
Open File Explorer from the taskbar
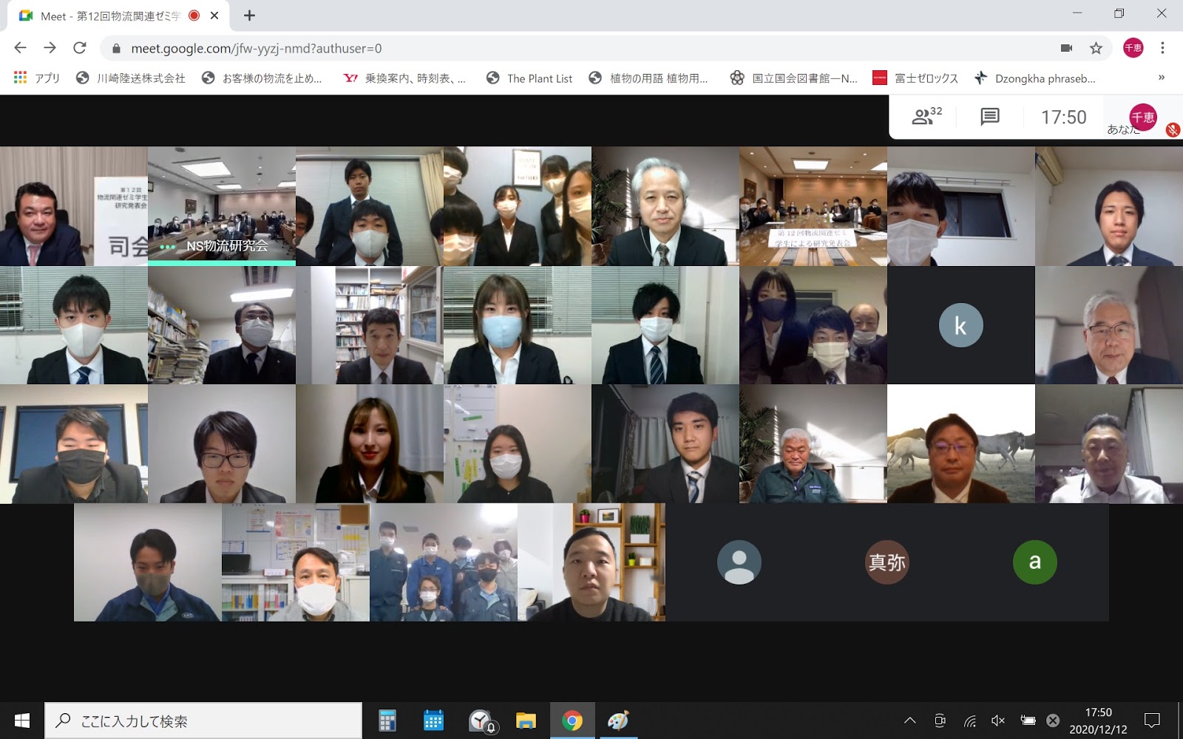(x=526, y=721)
